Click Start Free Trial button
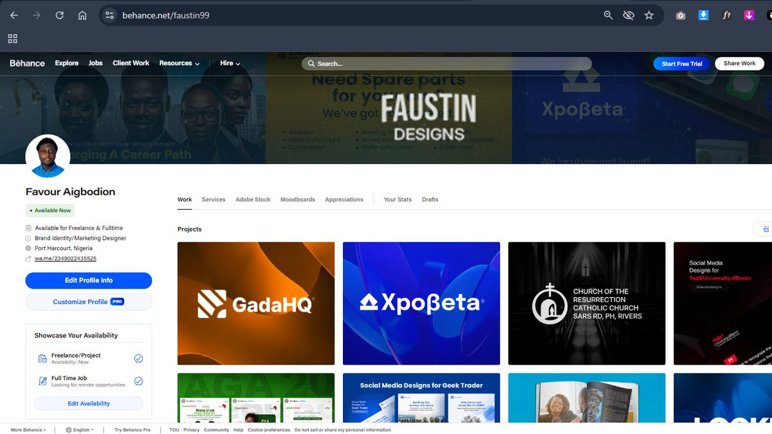772x434 pixels. (682, 64)
